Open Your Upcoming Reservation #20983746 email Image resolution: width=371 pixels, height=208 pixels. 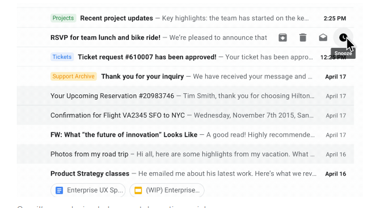(185, 96)
